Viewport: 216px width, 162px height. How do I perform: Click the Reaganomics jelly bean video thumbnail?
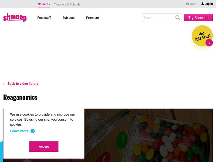148,135
